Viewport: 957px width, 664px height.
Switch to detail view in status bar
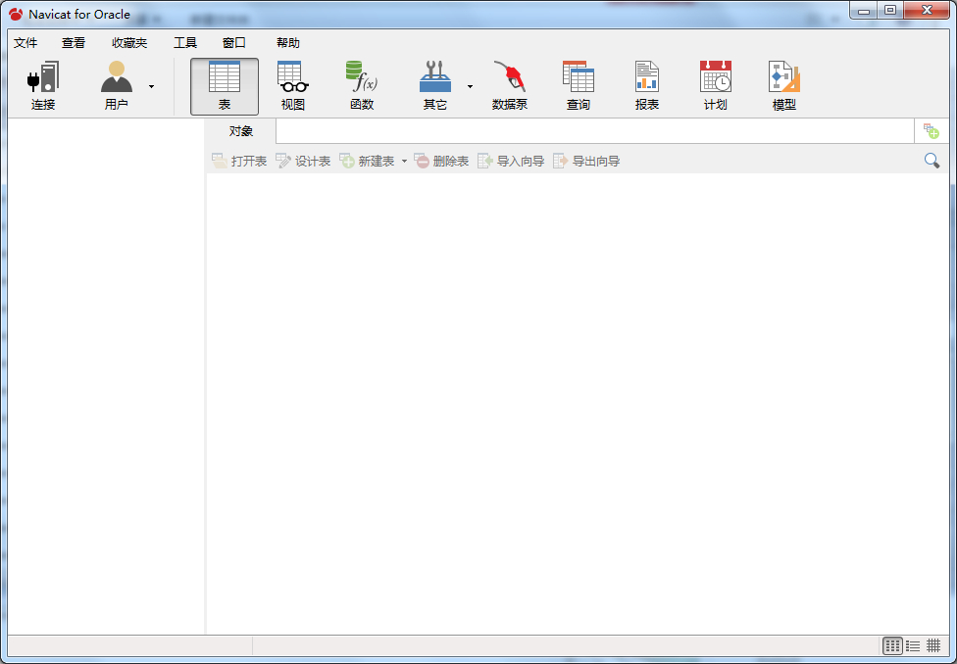pos(933,646)
